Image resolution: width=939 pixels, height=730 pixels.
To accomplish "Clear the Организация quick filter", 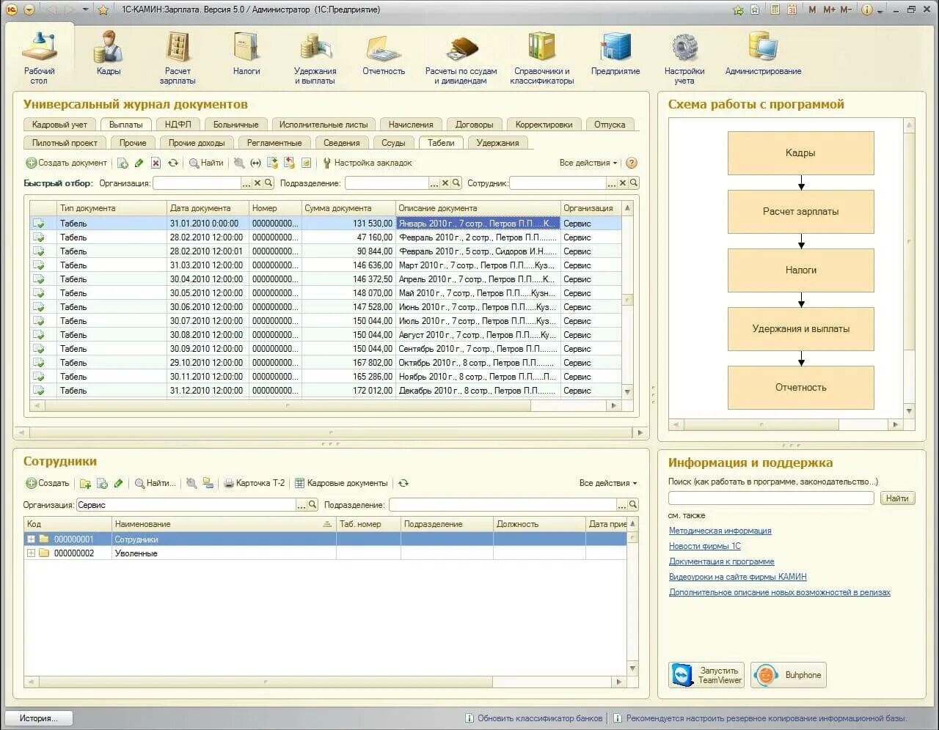I will (x=257, y=183).
